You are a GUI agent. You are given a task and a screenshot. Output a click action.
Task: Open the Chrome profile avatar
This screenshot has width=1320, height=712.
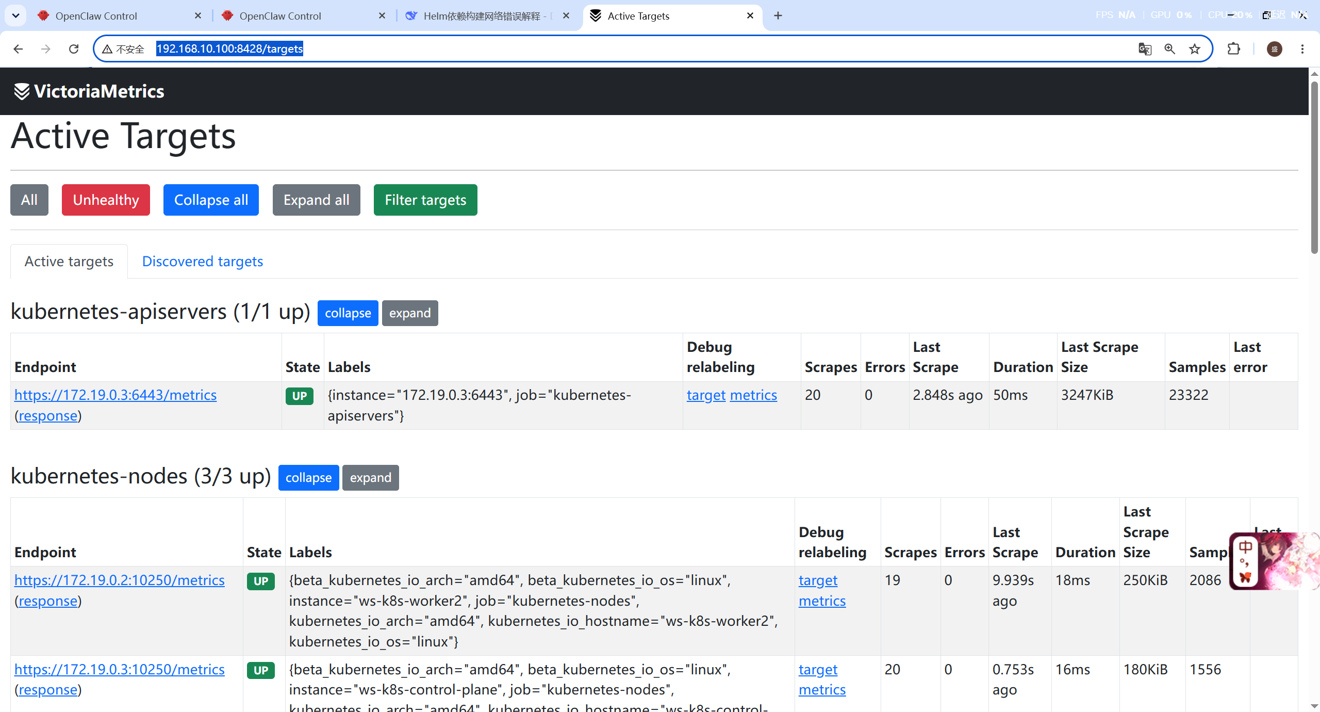1275,49
